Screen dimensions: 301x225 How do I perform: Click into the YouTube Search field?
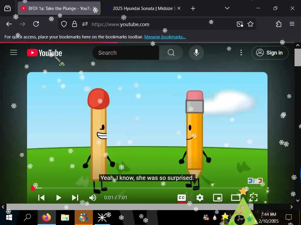pyautogui.click(x=126, y=53)
